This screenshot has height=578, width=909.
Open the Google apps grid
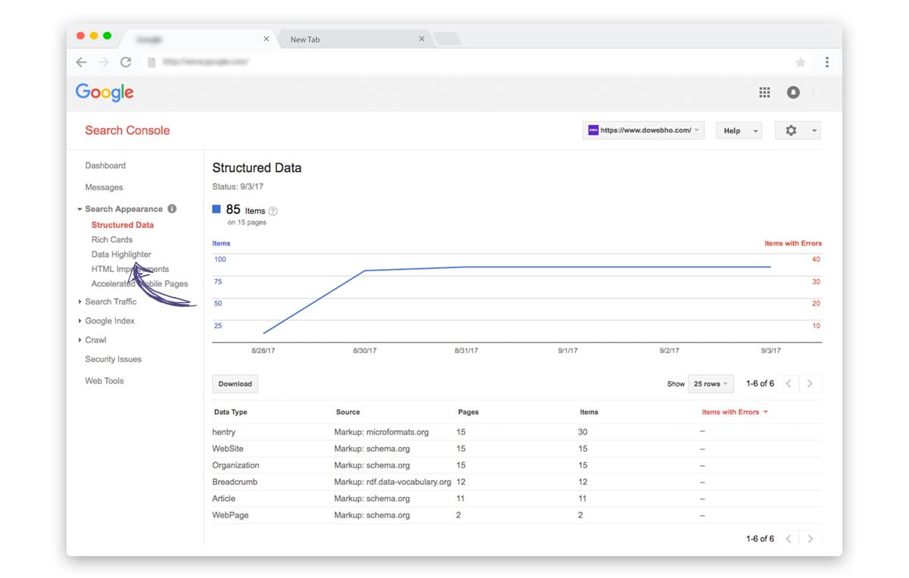[x=764, y=92]
